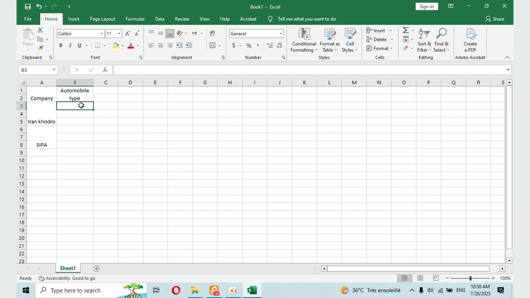Toggle Middle Align for the cell
This screenshot has height=298, width=530.
pos(161,34)
